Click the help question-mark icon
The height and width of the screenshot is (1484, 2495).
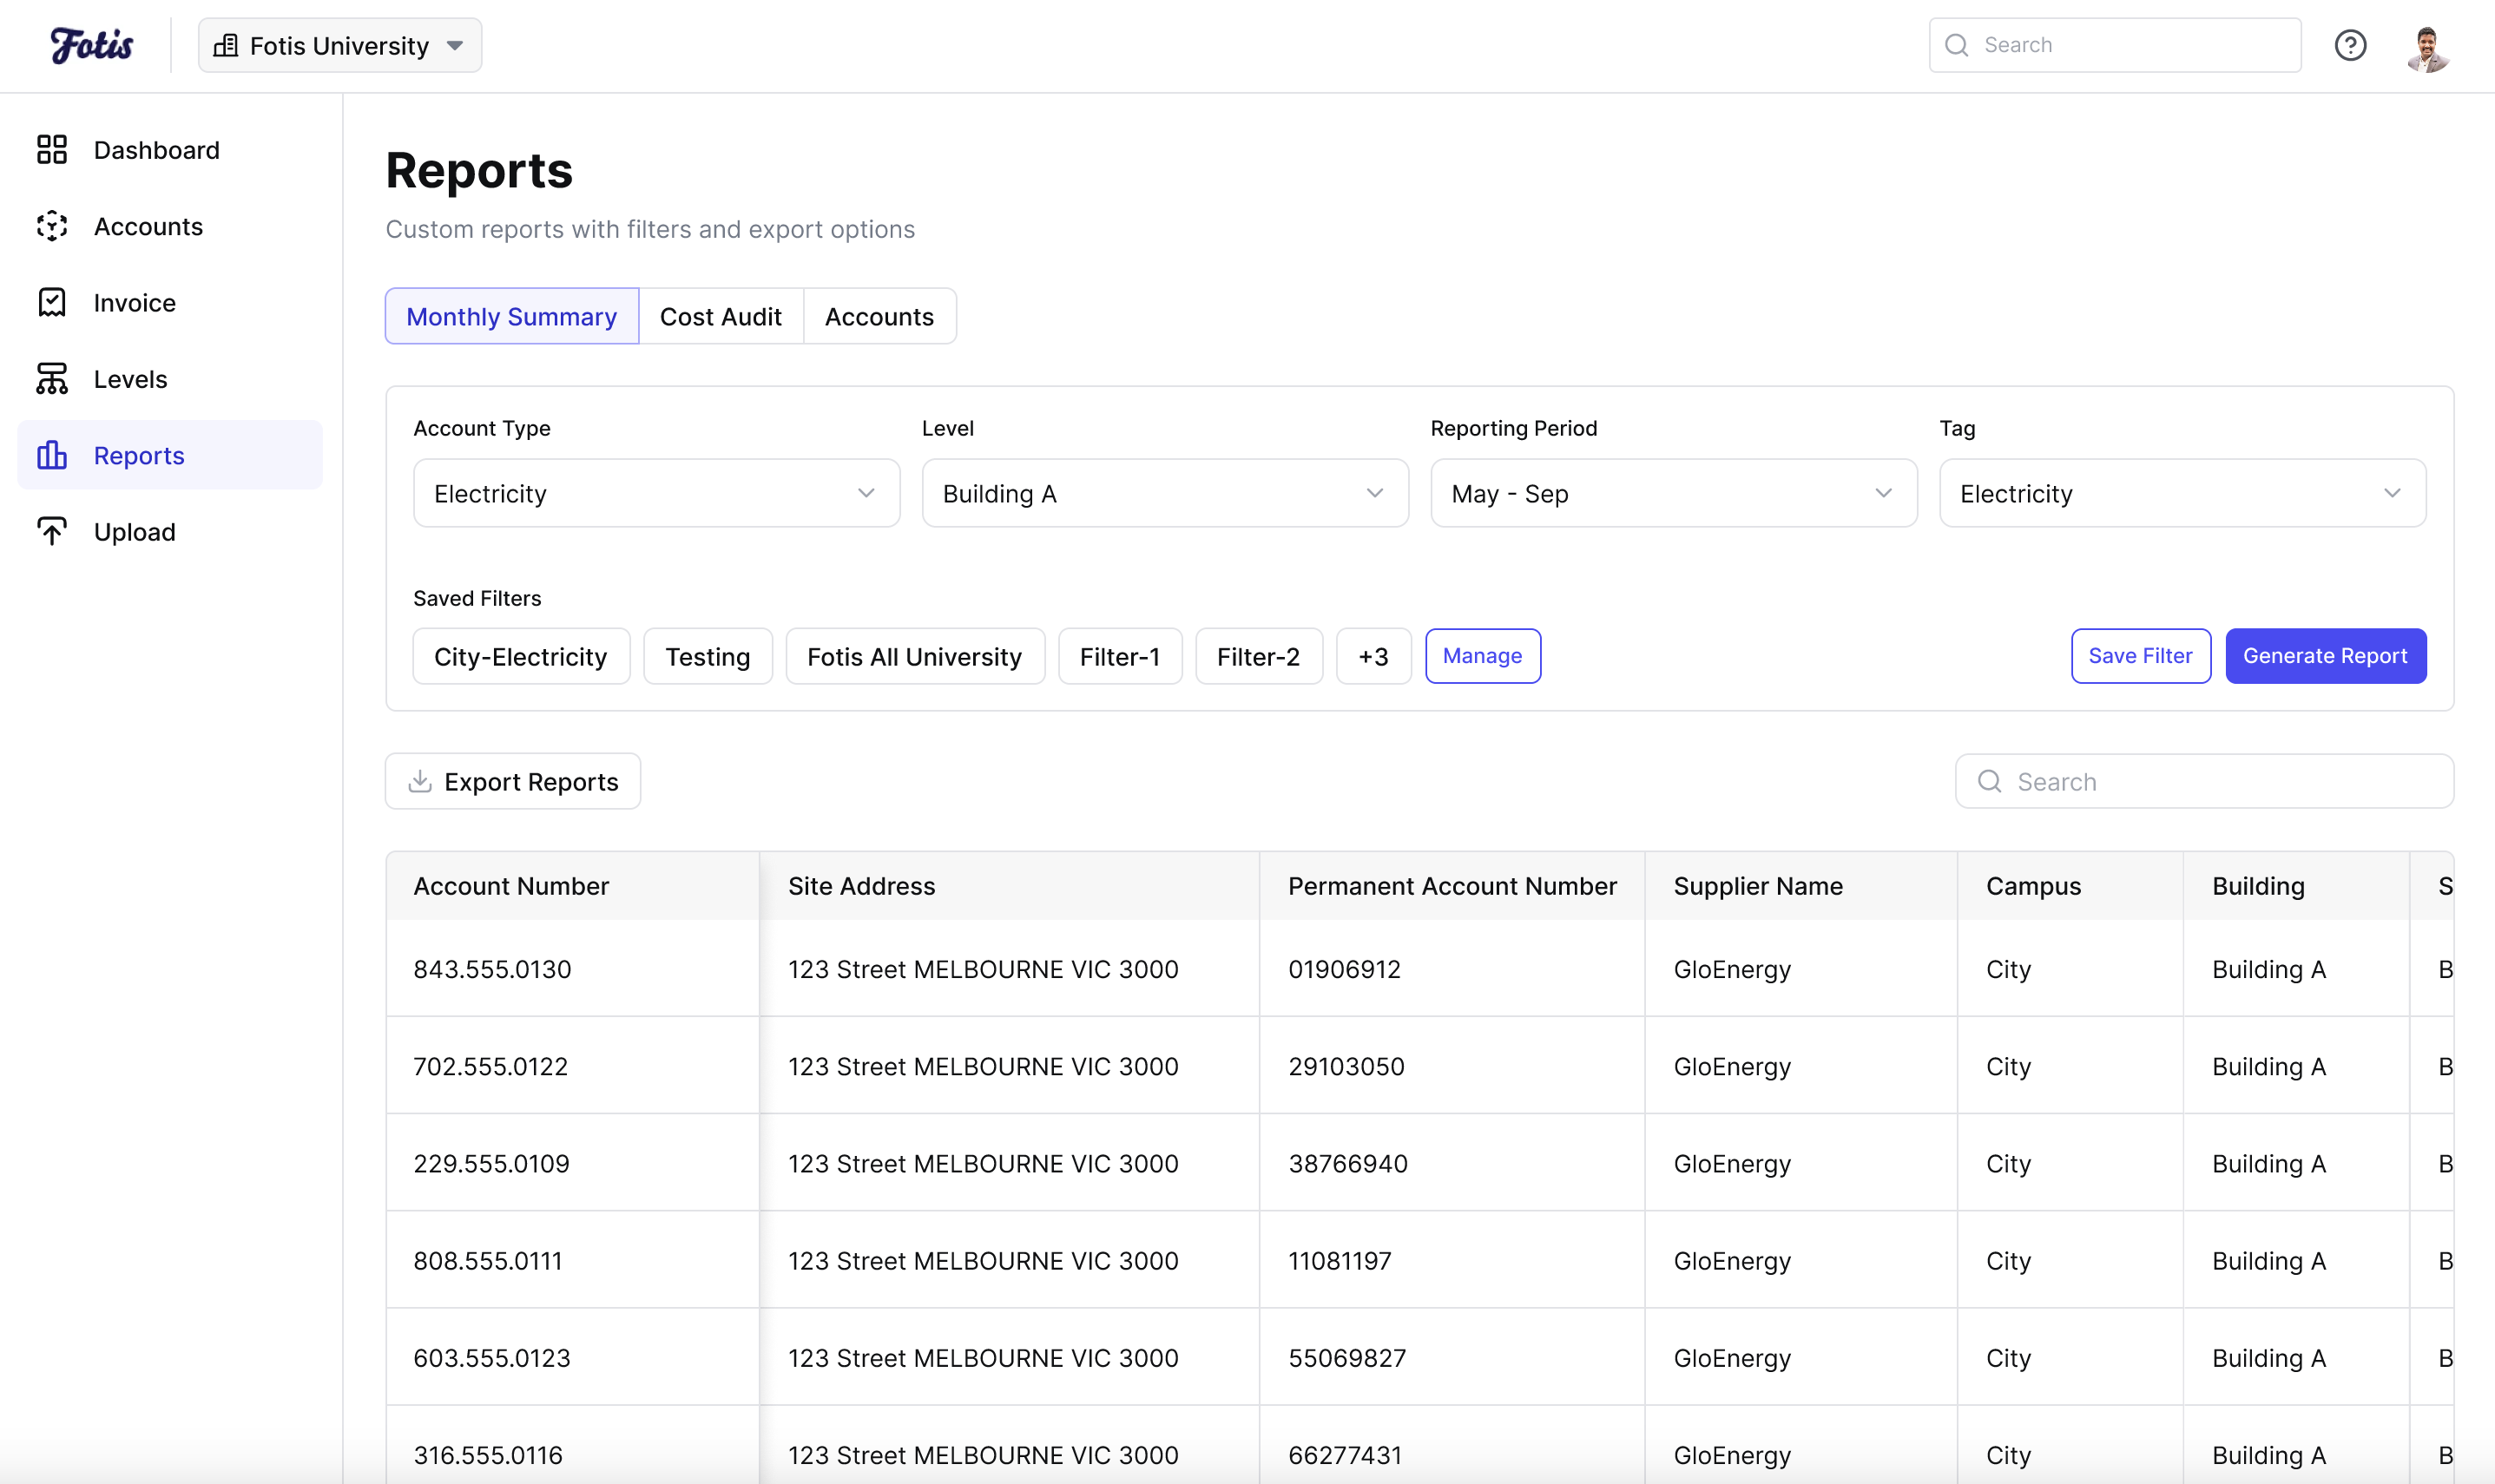2351,45
